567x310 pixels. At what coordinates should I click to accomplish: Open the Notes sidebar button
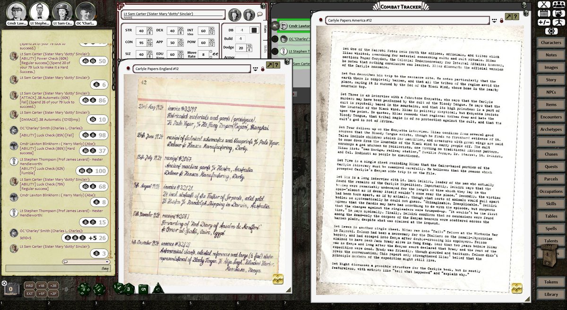pos(551,55)
